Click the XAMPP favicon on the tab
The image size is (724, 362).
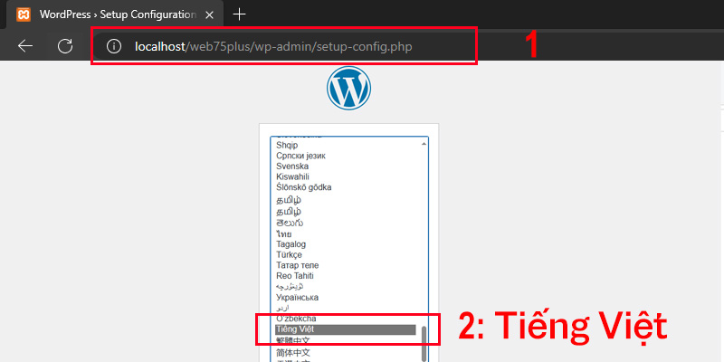pyautogui.click(x=24, y=14)
